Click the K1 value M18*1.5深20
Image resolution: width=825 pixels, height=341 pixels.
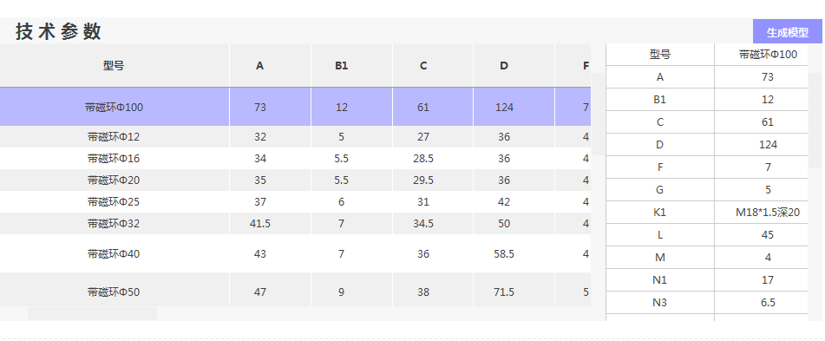tap(768, 213)
